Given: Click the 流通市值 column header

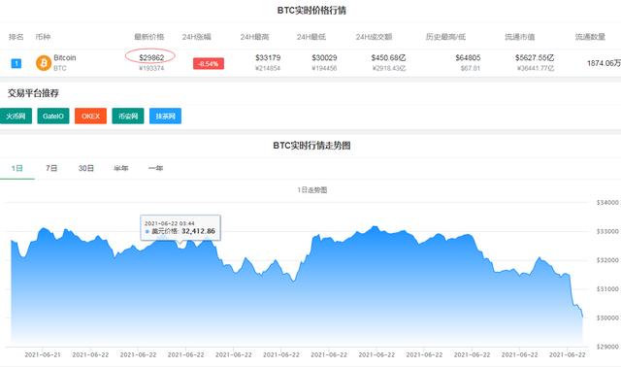Looking at the screenshot, I should point(520,37).
